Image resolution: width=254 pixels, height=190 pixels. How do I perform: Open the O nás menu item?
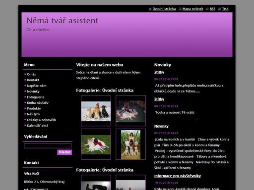coord(31,74)
